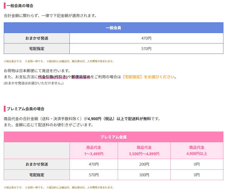
Task: Click おまかせ発送 in the 一般会員 table
Action: point(37,38)
